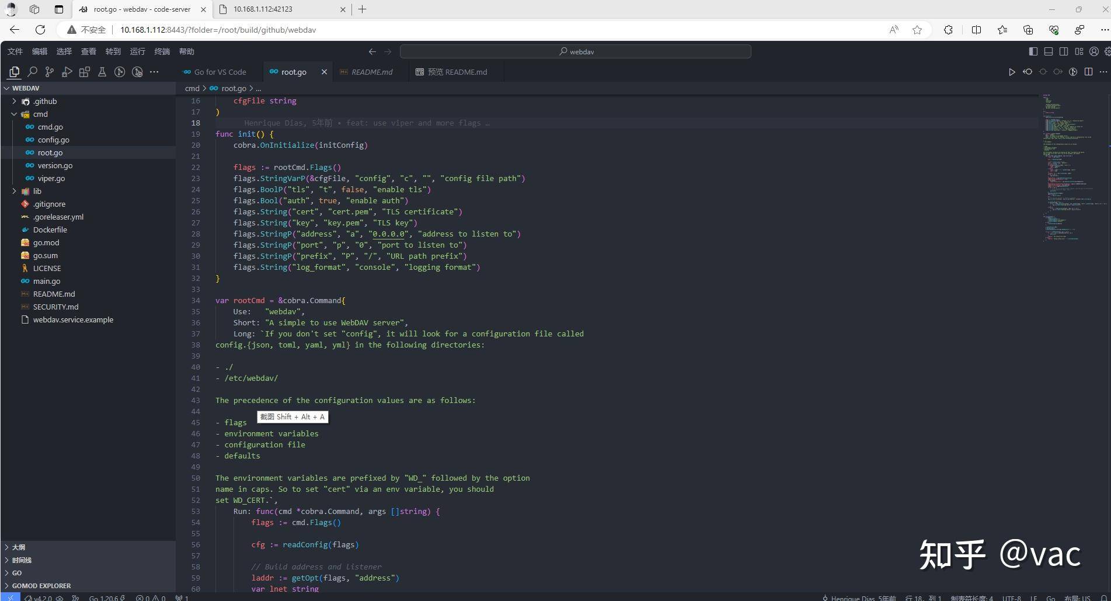Image resolution: width=1111 pixels, height=601 pixels.
Task: Click errors and warnings count in status bar
Action: [x=151, y=597]
